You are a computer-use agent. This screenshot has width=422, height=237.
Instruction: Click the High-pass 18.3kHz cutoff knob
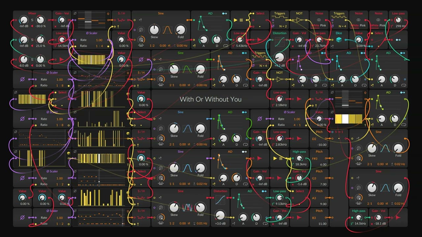pos(299,158)
